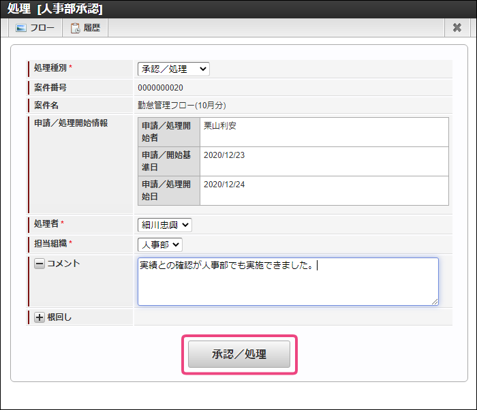The image size is (477, 410).
Task: Click the date 2020/12/24 cell
Action: 224,185
